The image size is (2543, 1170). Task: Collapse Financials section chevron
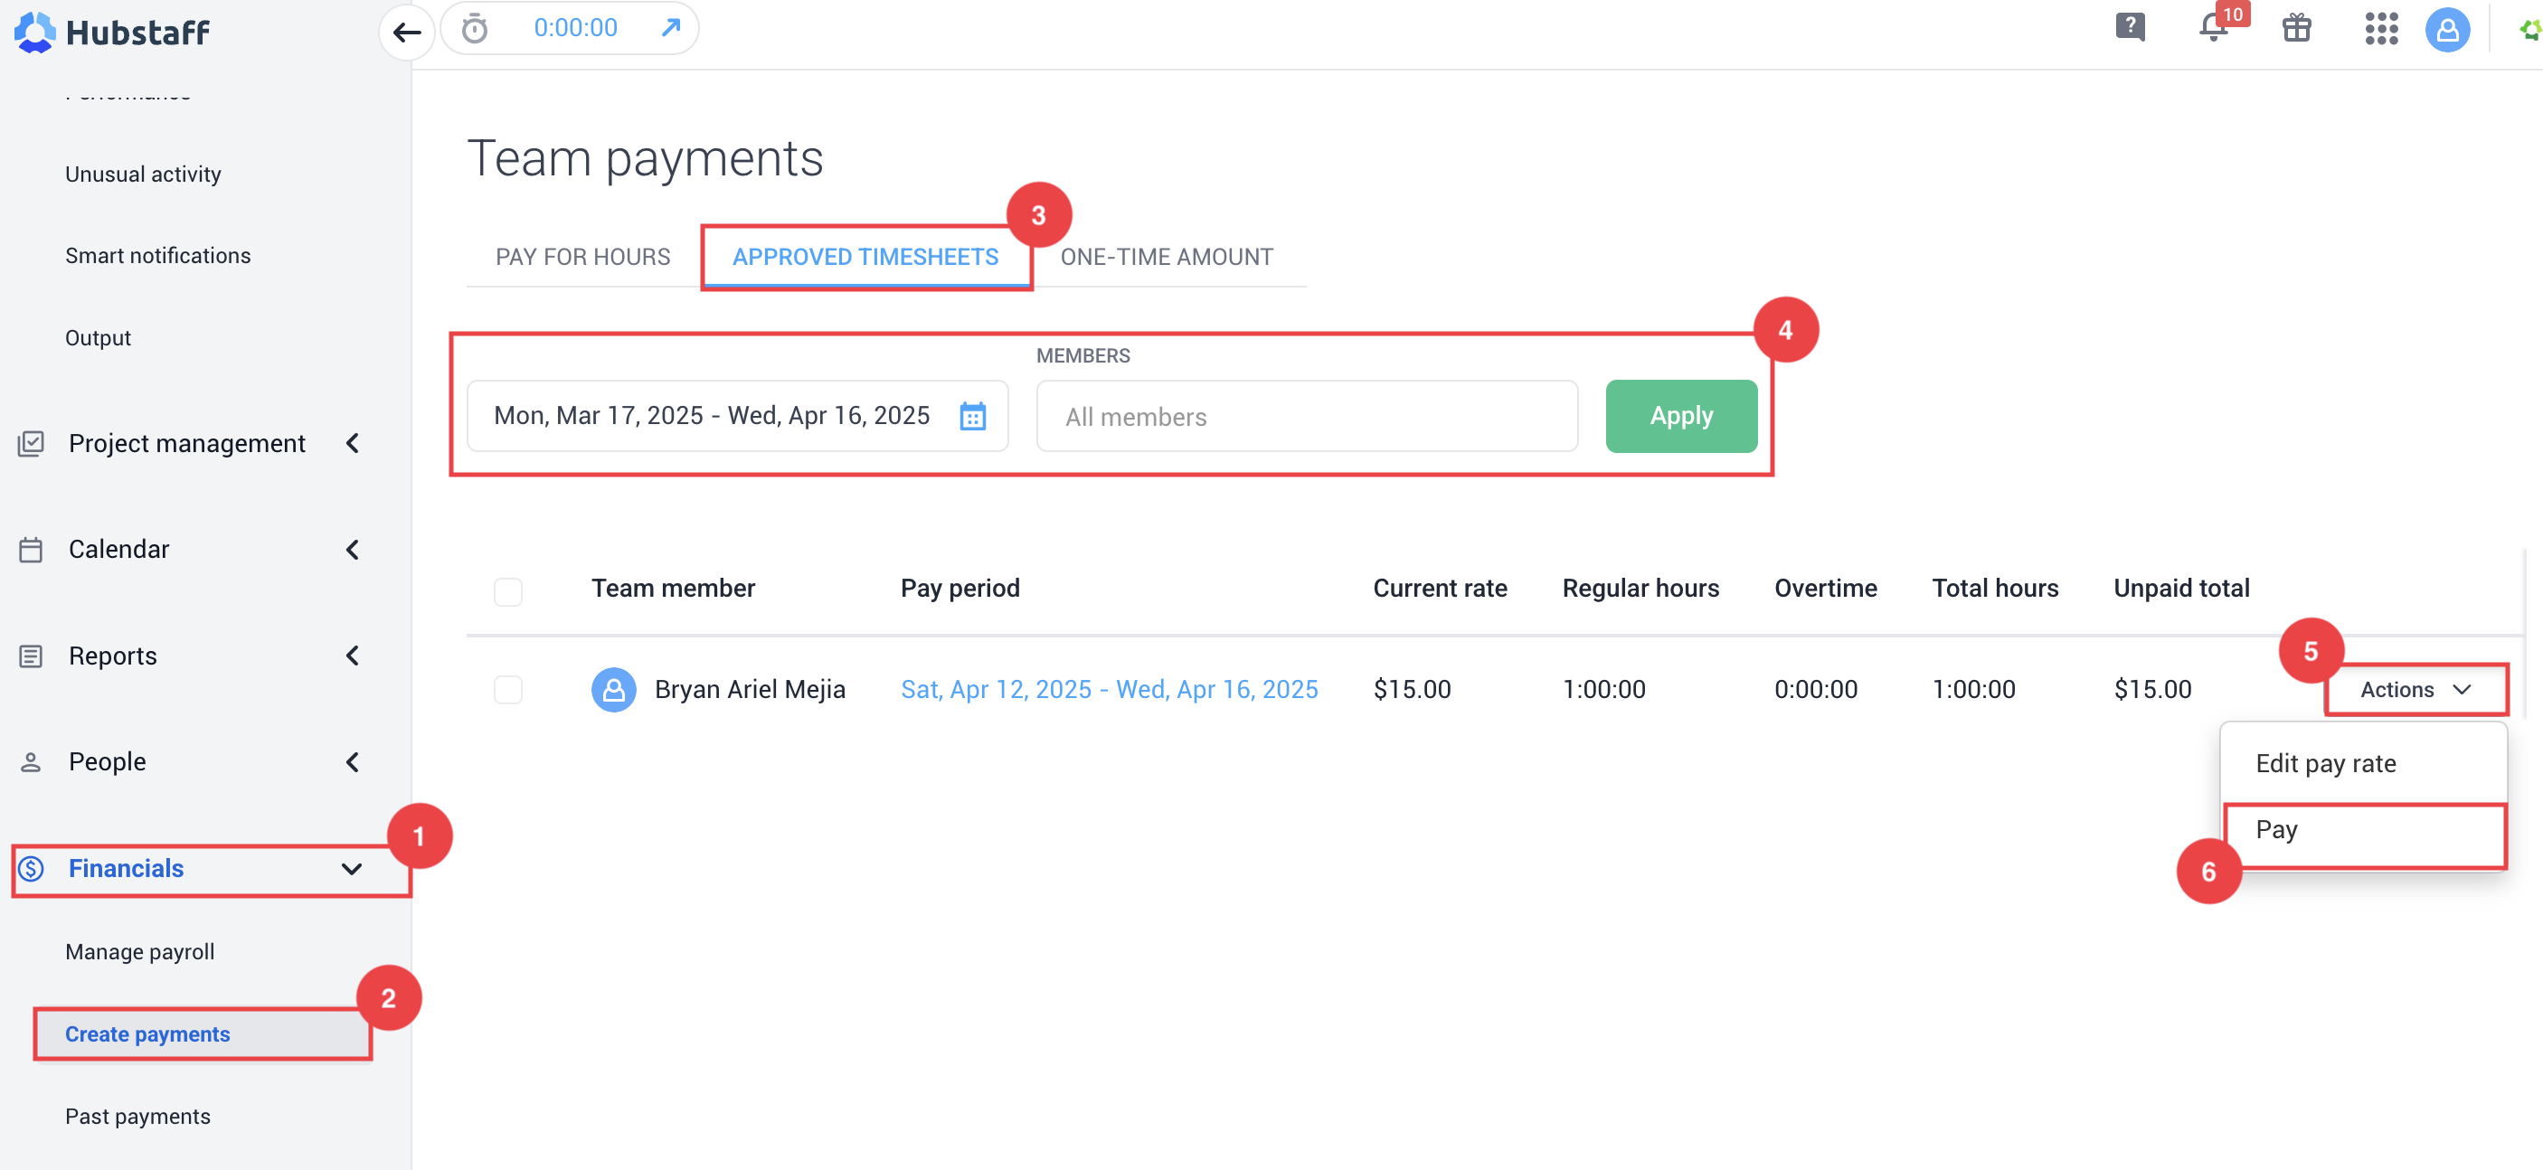[x=352, y=869]
